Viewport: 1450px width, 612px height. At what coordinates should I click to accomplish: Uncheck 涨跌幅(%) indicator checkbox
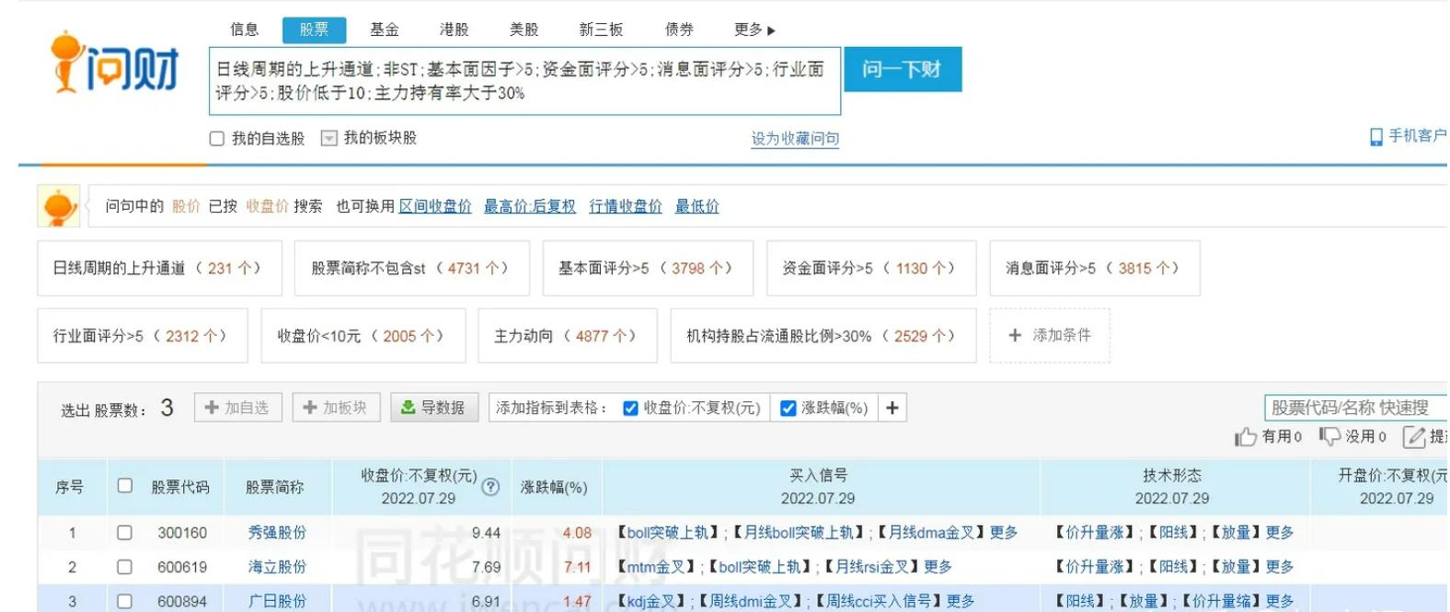tap(788, 409)
